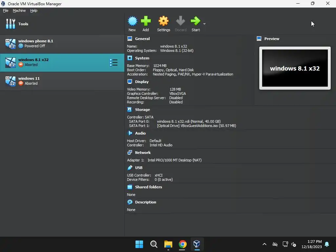Open Settings via the orange gear icon
This screenshot has height=252, width=336.
[x=163, y=21]
